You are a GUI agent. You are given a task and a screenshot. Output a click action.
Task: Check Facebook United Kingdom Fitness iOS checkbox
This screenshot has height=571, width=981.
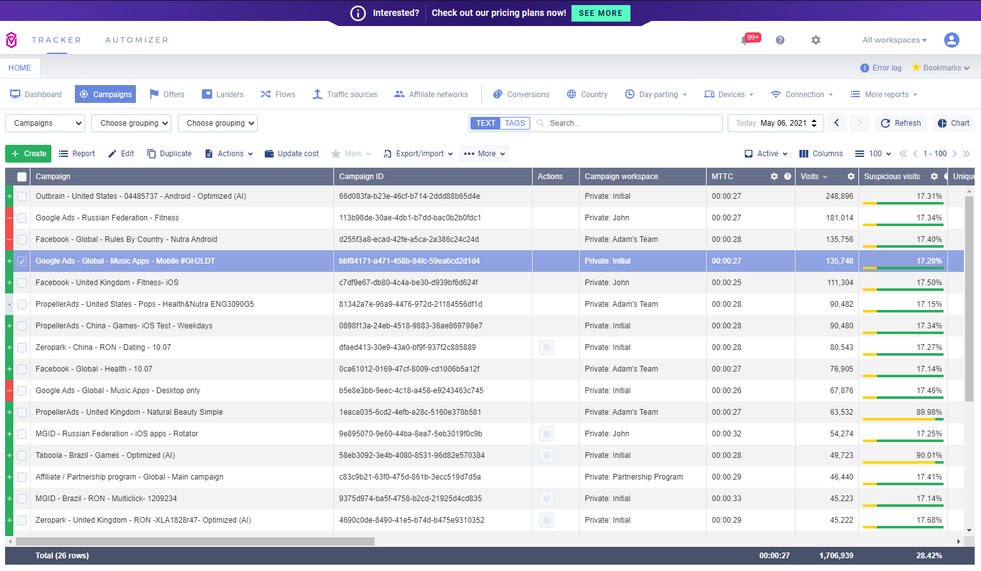pos(22,283)
